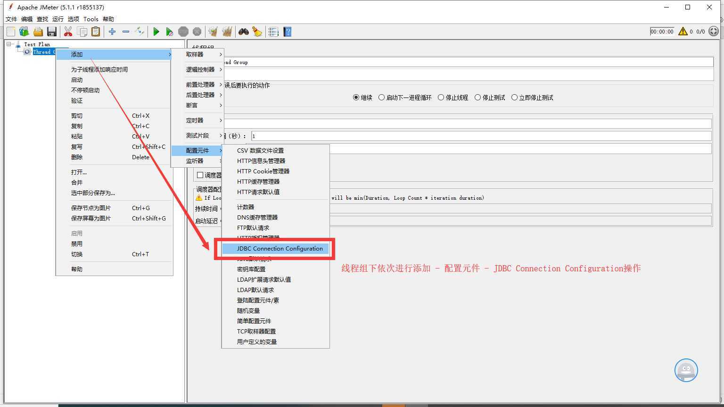Click the remote engine icon after 0/0
The width and height of the screenshot is (724, 407).
pyautogui.click(x=714, y=32)
